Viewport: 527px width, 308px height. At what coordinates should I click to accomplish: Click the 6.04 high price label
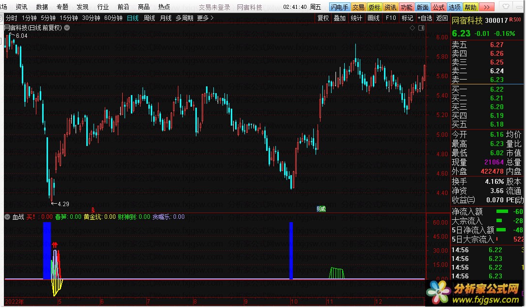(21, 35)
